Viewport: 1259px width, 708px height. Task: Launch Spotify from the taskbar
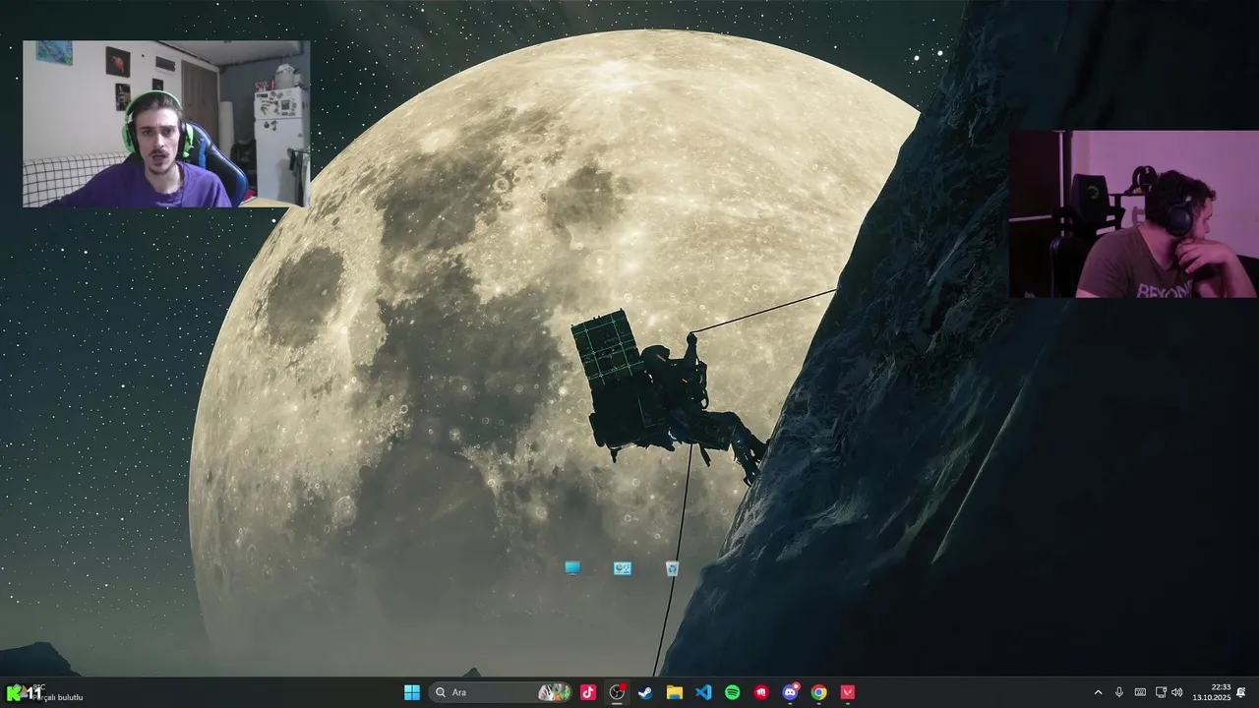732,692
